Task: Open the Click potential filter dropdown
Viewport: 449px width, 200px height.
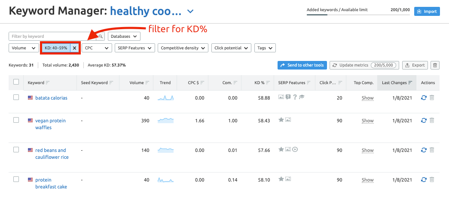Action: [231, 48]
